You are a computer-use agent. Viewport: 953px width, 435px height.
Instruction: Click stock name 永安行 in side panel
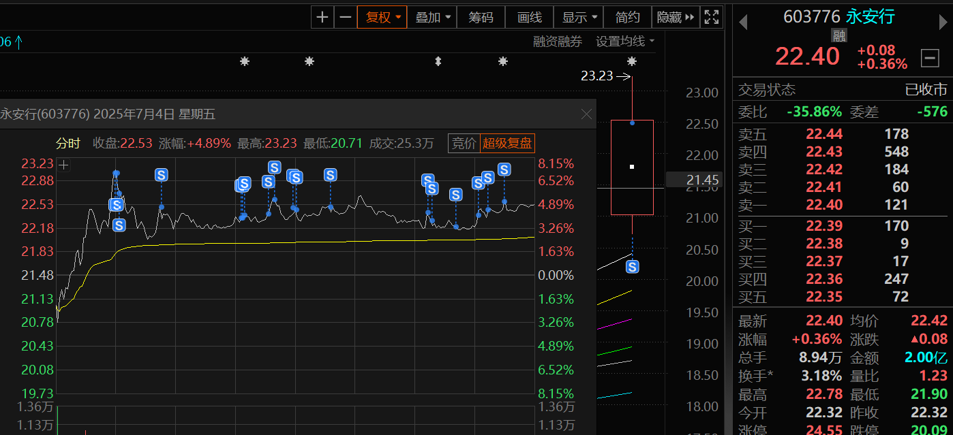point(870,16)
